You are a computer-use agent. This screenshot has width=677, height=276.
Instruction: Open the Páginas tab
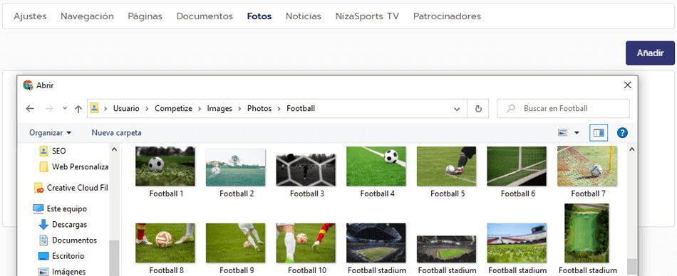(145, 16)
